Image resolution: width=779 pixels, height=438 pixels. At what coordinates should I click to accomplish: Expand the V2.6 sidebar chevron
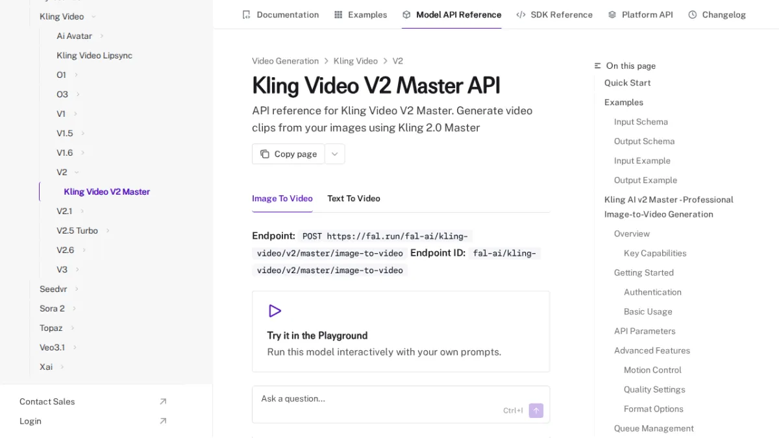click(84, 250)
